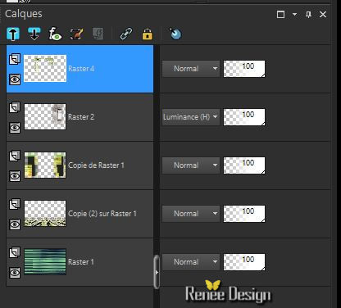Image resolution: width=341 pixels, height=308 pixels.
Task: Toggle layer effects visibility icon
Action: click(x=55, y=34)
